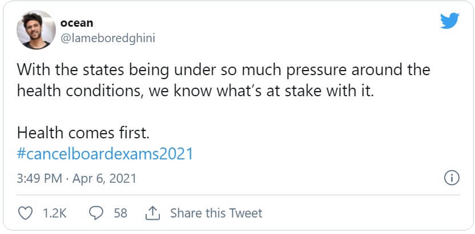The image size is (475, 234).
Task: Click the share arrow icon
Action: [x=152, y=213]
